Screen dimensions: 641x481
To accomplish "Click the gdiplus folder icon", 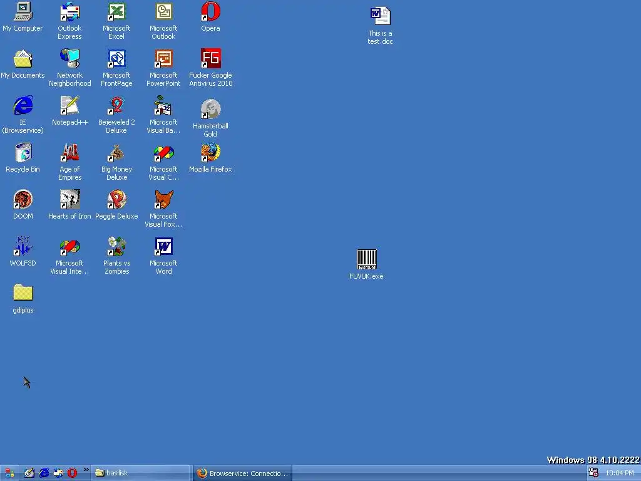I will (x=23, y=293).
